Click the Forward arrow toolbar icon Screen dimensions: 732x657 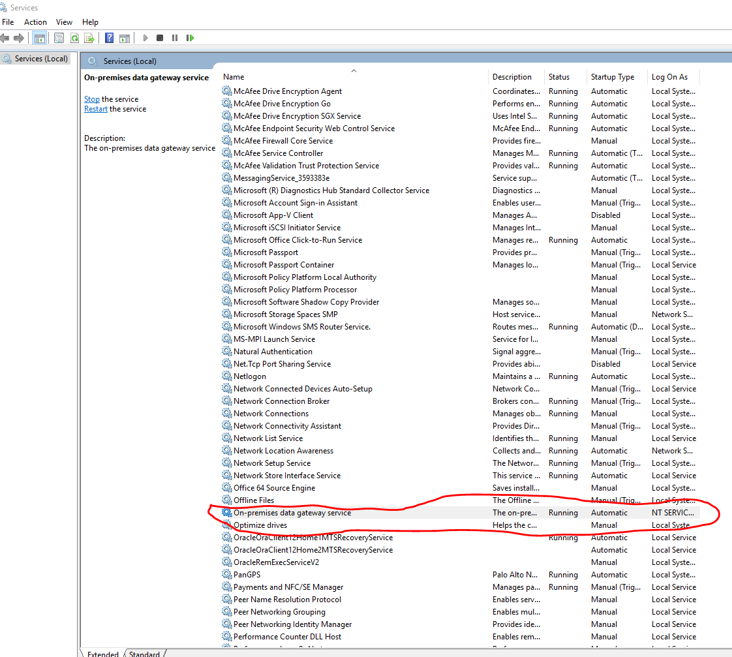coord(19,38)
